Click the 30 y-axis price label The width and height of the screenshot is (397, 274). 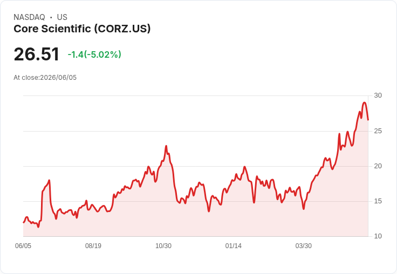point(378,95)
